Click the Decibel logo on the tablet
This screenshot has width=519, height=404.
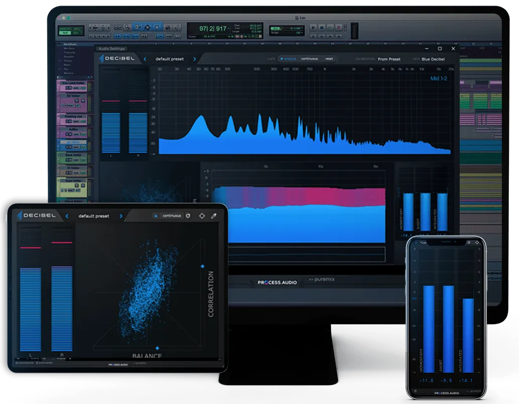click(36, 216)
